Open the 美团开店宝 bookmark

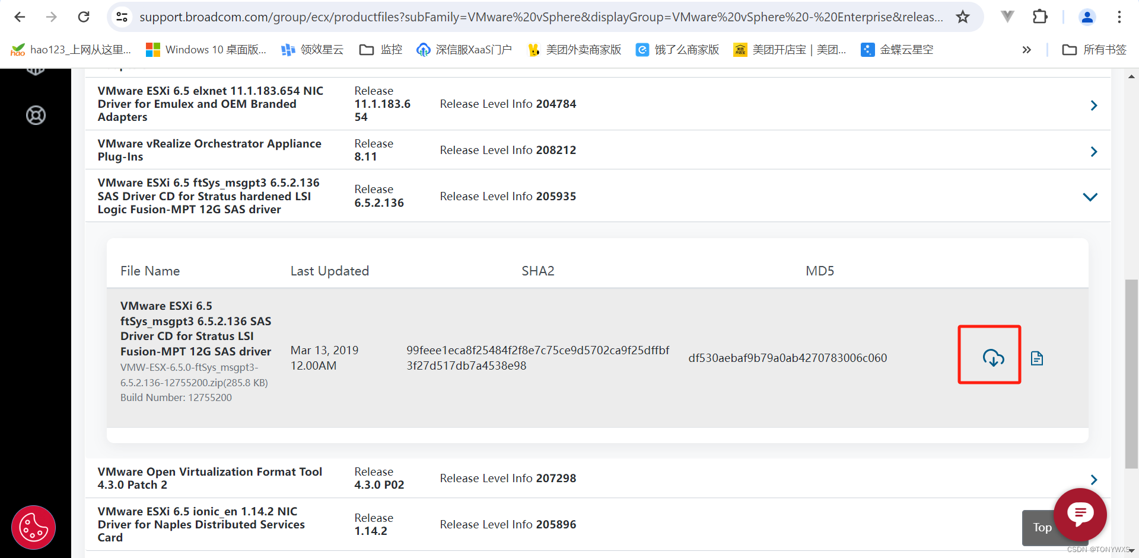click(x=790, y=50)
